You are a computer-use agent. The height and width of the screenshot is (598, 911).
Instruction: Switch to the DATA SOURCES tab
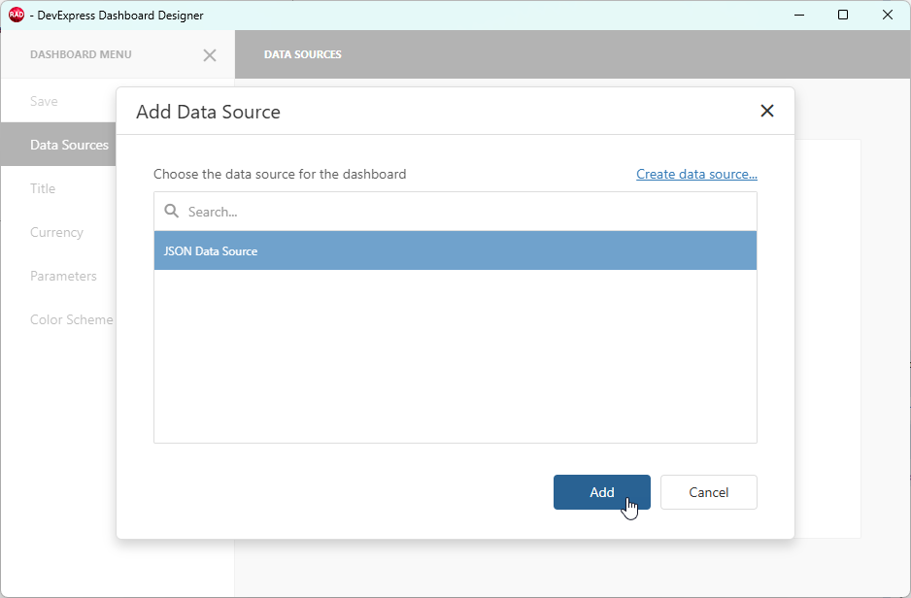pyautogui.click(x=302, y=54)
